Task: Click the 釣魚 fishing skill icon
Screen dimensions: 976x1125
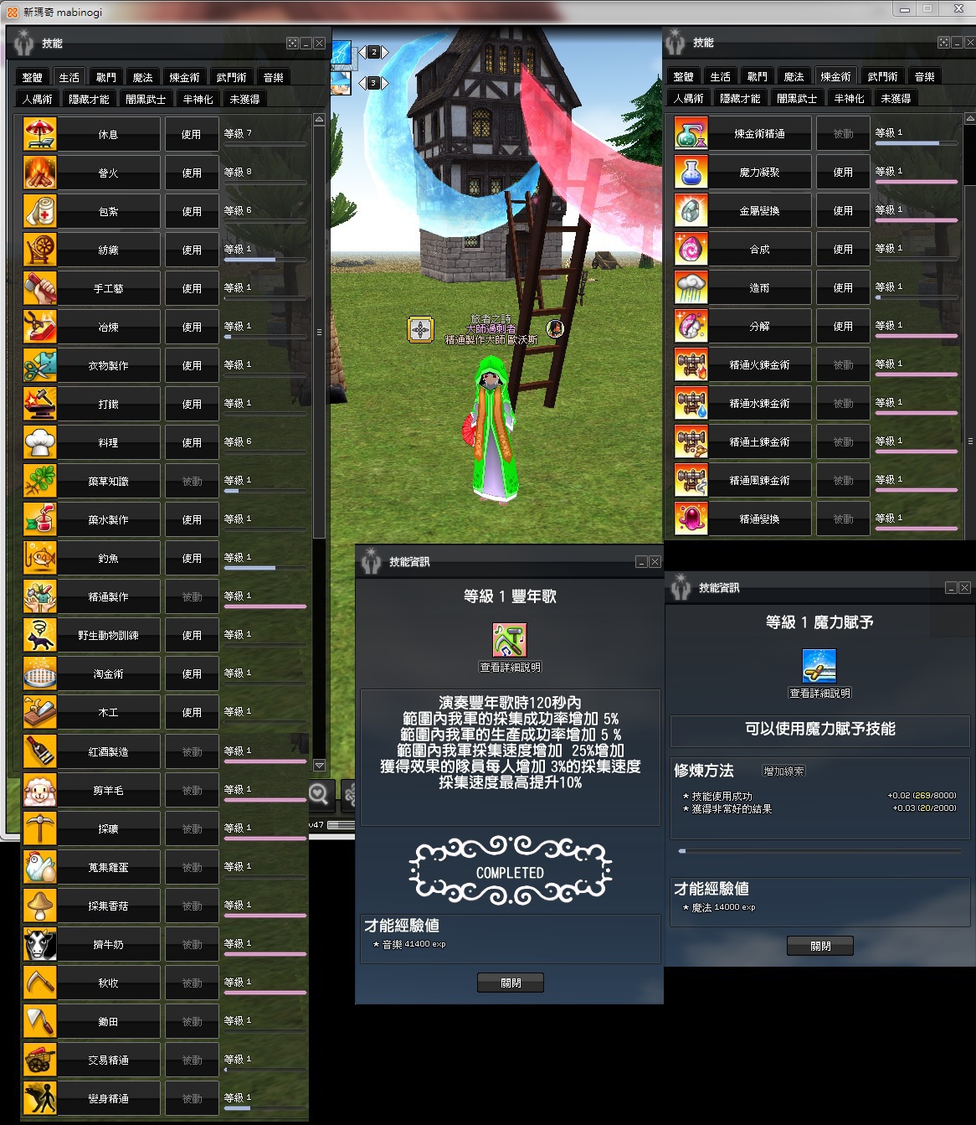Action: tap(39, 558)
